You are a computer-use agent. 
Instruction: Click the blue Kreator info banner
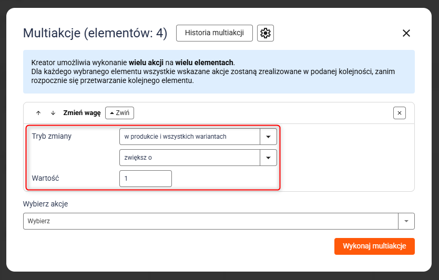point(218,71)
